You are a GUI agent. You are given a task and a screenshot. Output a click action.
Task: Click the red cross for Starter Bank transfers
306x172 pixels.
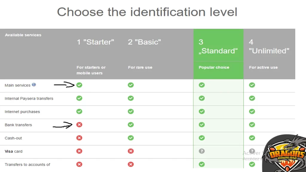click(79, 125)
